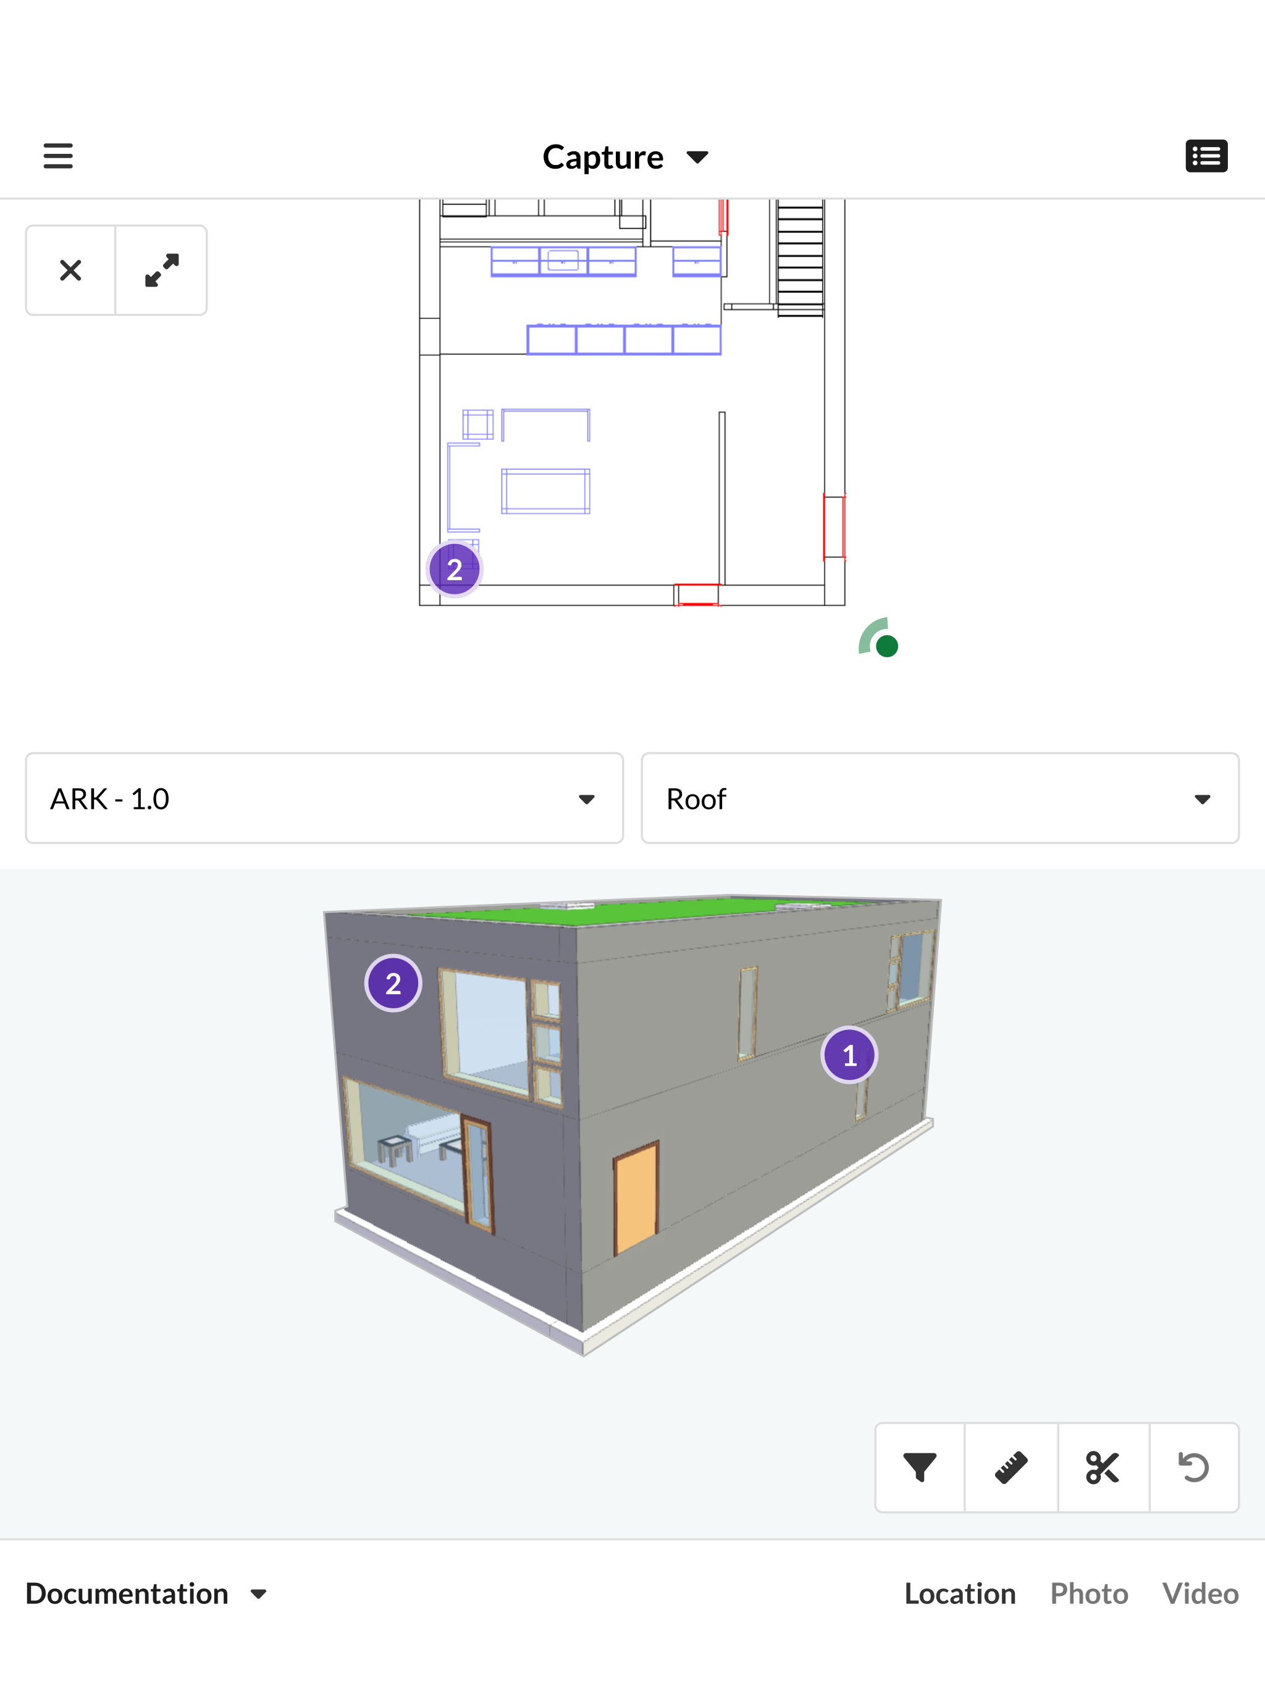This screenshot has width=1265, height=1688.
Task: Switch to the Video tab
Action: 1200,1593
